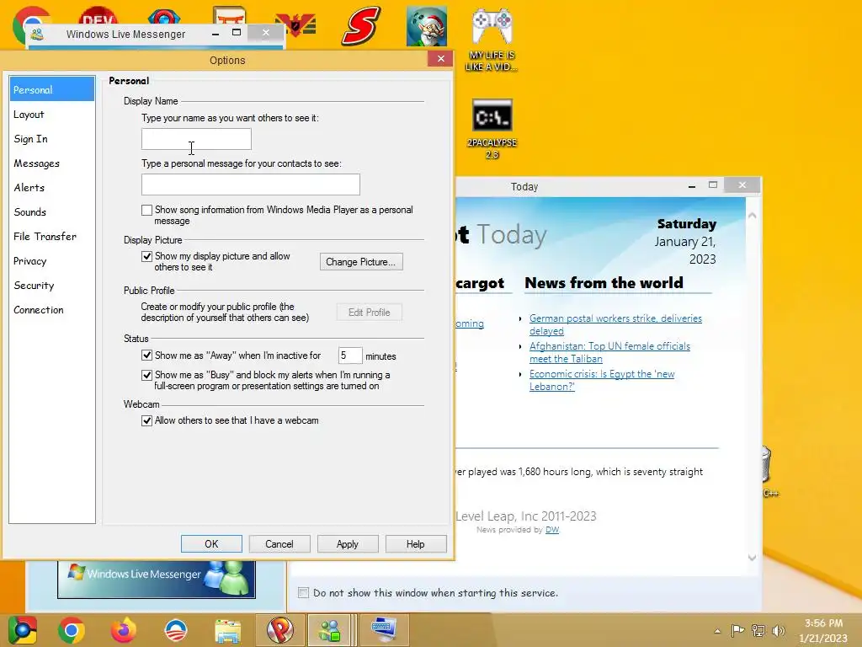
Task: Cancel the Options dialog
Action: click(279, 544)
